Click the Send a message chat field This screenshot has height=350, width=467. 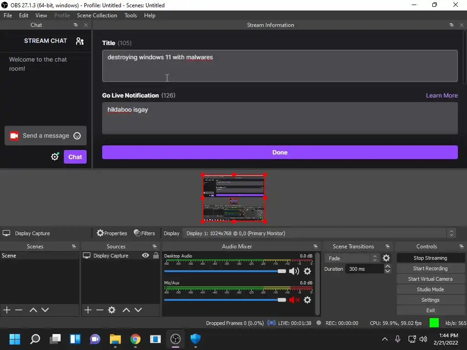[x=46, y=136]
